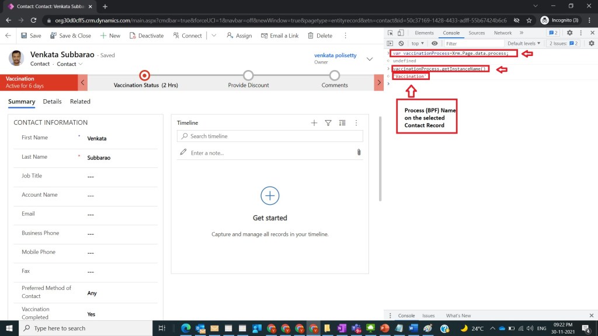Add a timeline record with plus icon
The width and height of the screenshot is (598, 336).
(x=314, y=123)
